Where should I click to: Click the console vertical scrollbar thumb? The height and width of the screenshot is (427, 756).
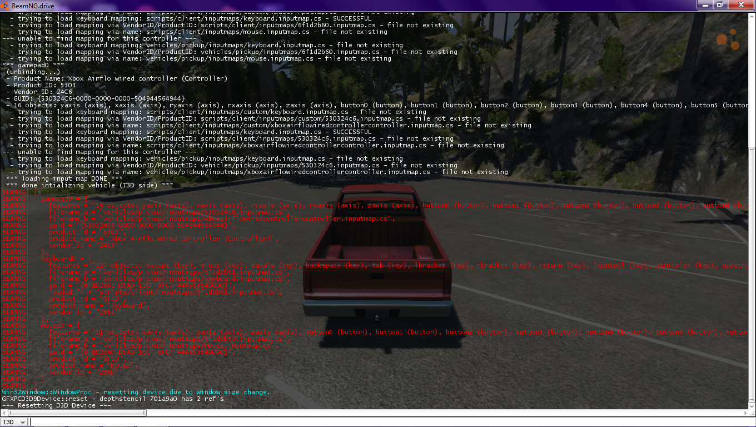point(752,275)
